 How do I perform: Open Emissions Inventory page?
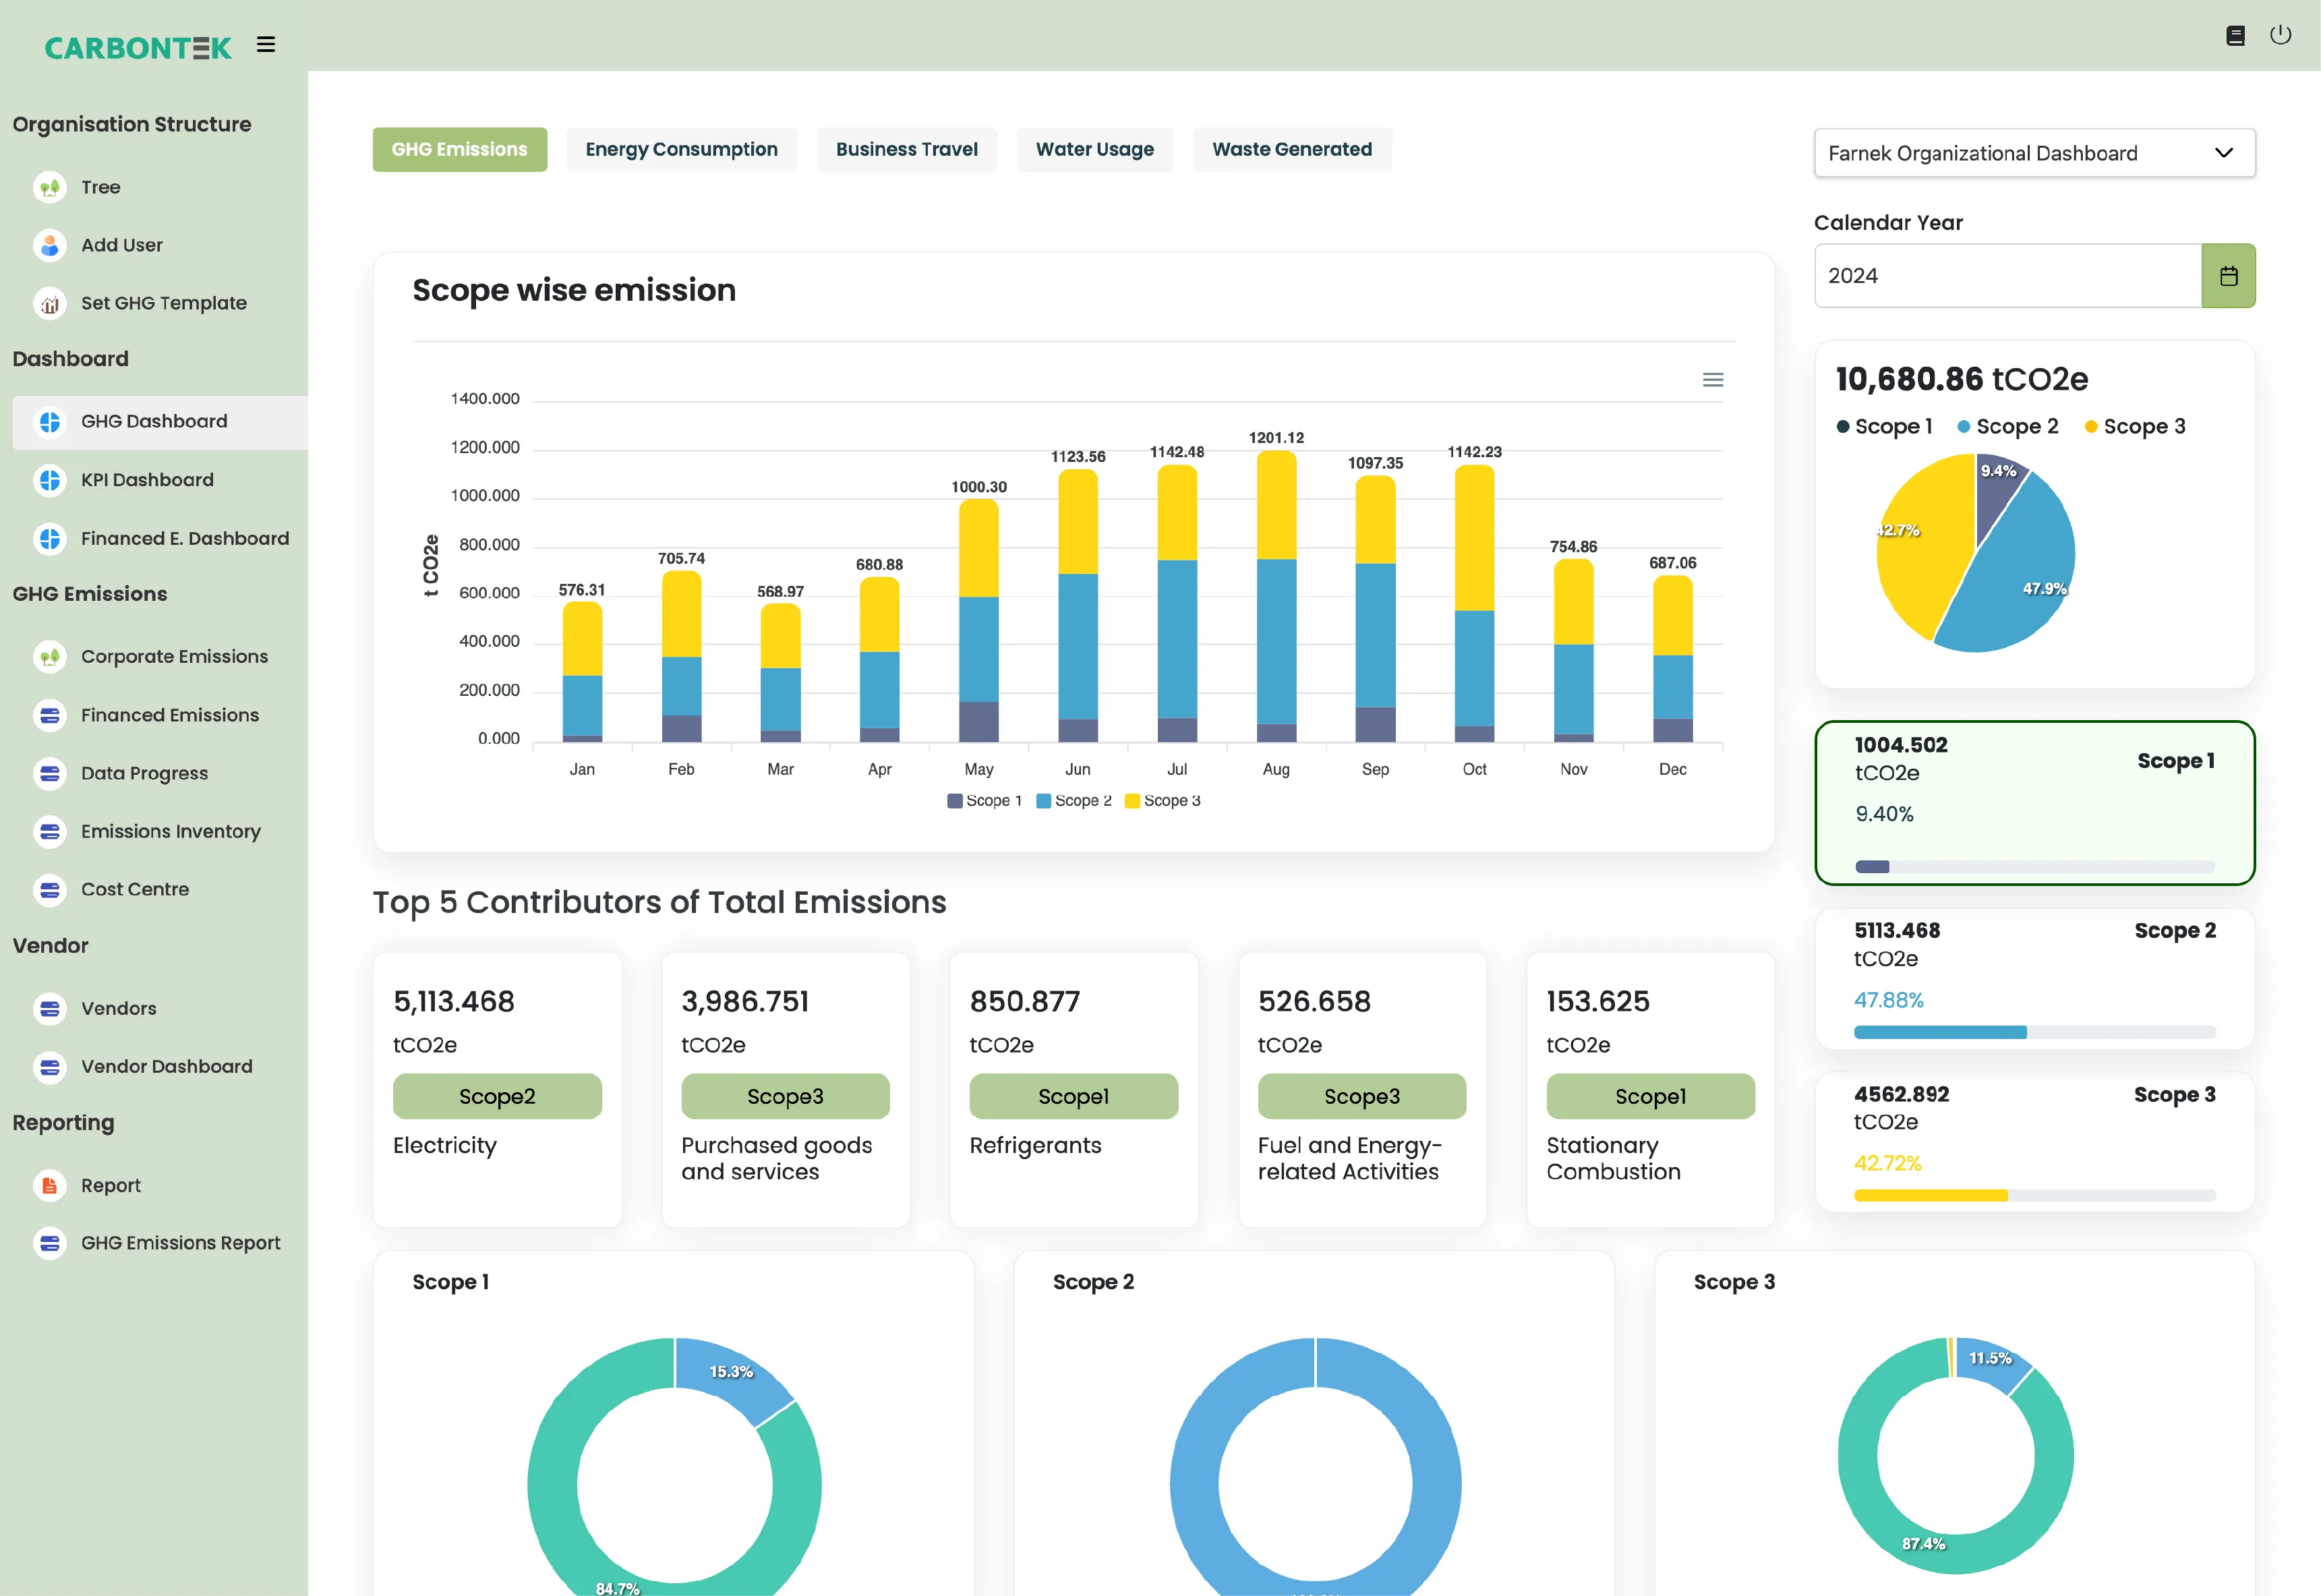pyautogui.click(x=171, y=831)
